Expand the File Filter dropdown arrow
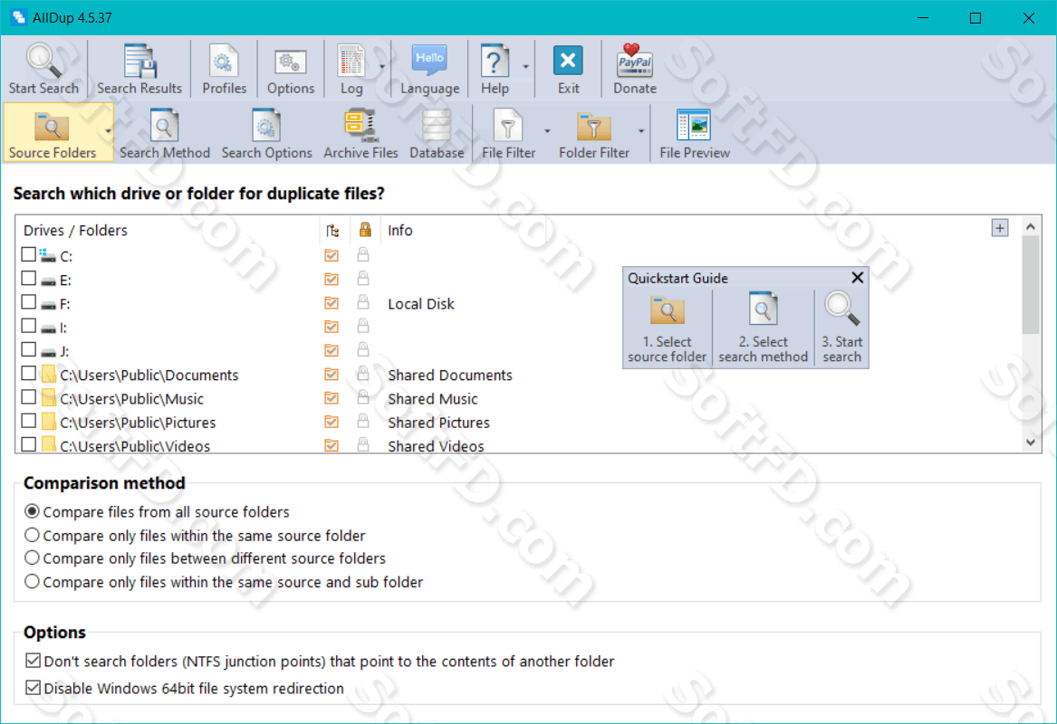Image resolution: width=1057 pixels, height=724 pixels. [547, 131]
